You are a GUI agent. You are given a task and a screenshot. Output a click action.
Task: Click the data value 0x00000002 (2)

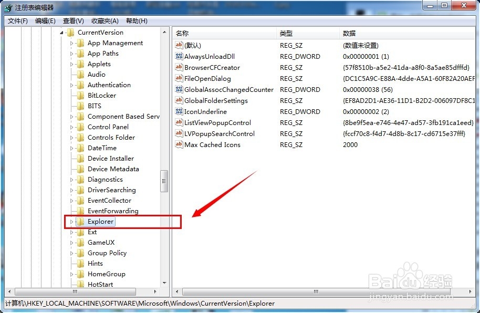[366, 111]
